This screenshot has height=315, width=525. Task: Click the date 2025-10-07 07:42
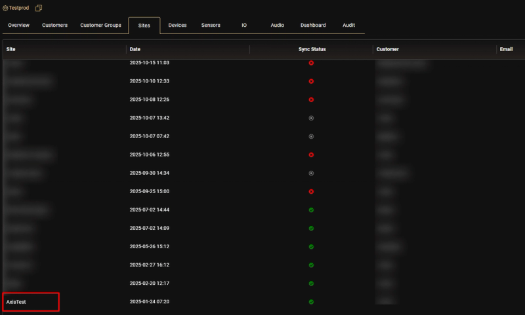click(x=150, y=136)
